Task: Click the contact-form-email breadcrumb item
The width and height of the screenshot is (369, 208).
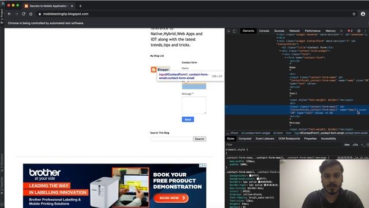Action: [x=330, y=133]
